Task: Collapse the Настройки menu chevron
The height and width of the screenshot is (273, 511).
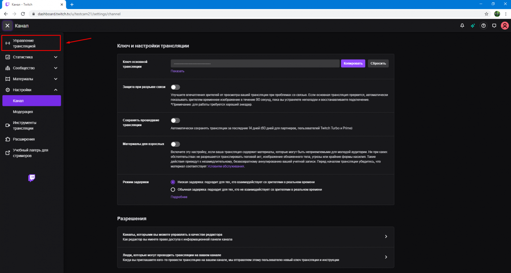Action: [x=56, y=90]
